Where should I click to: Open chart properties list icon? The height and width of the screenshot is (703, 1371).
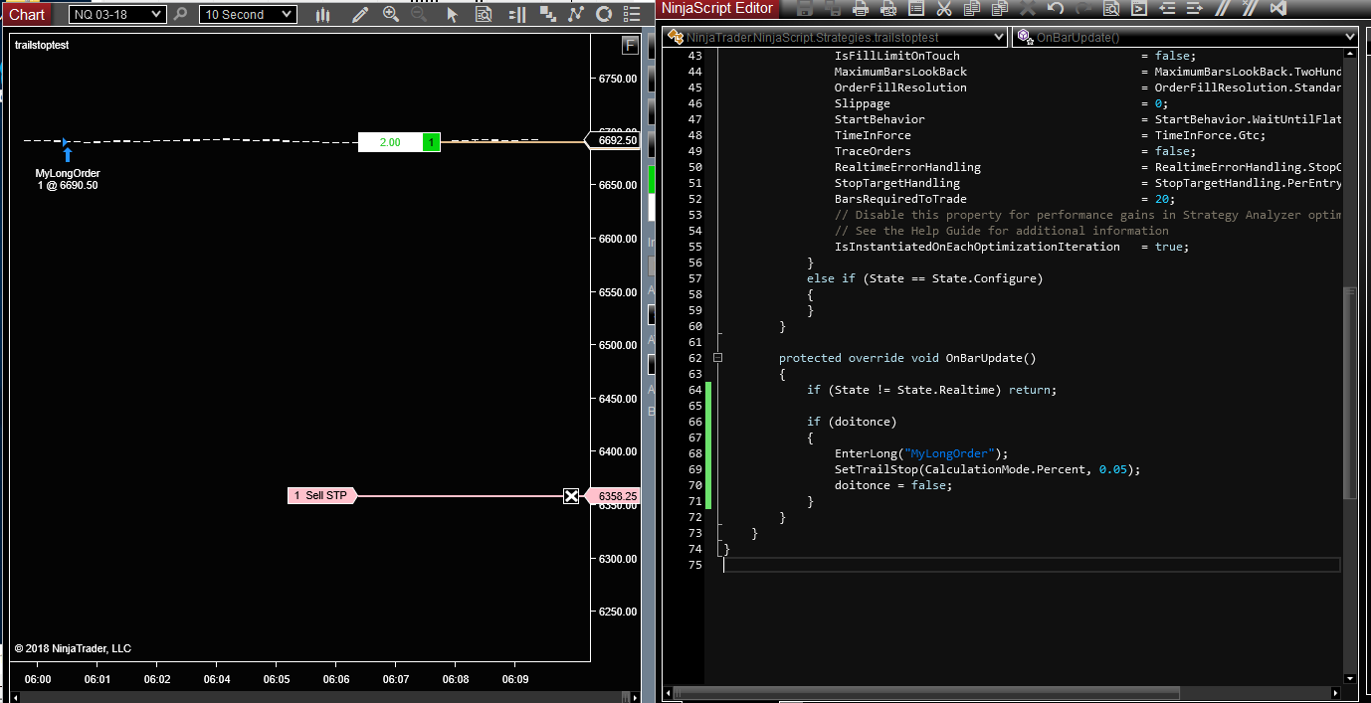click(x=632, y=14)
